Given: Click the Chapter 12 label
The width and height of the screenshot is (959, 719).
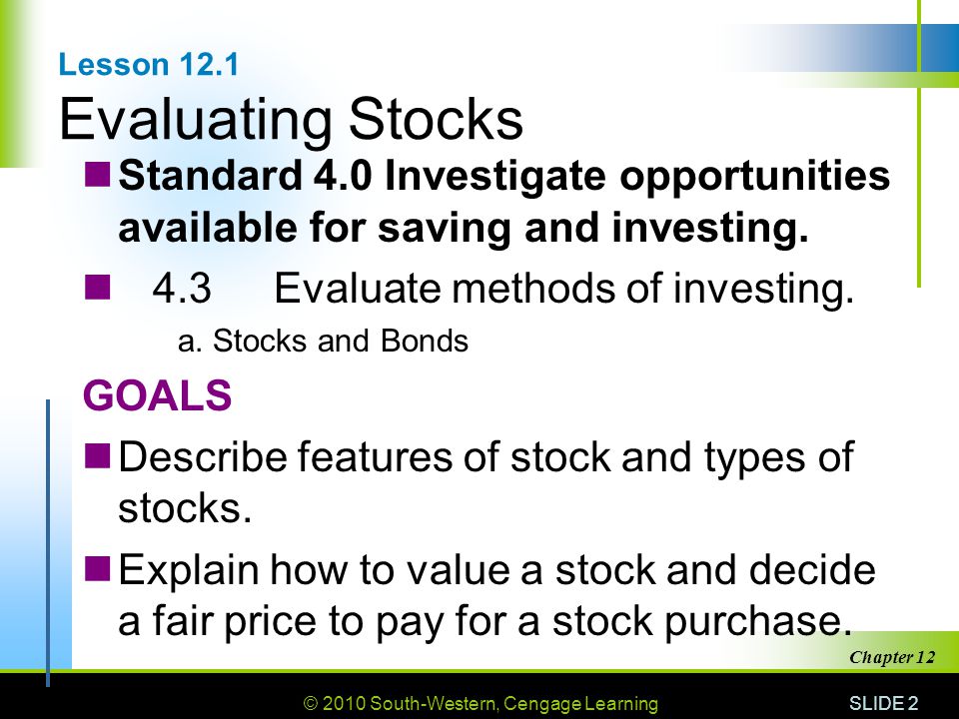Looking at the screenshot, I should coord(892,657).
